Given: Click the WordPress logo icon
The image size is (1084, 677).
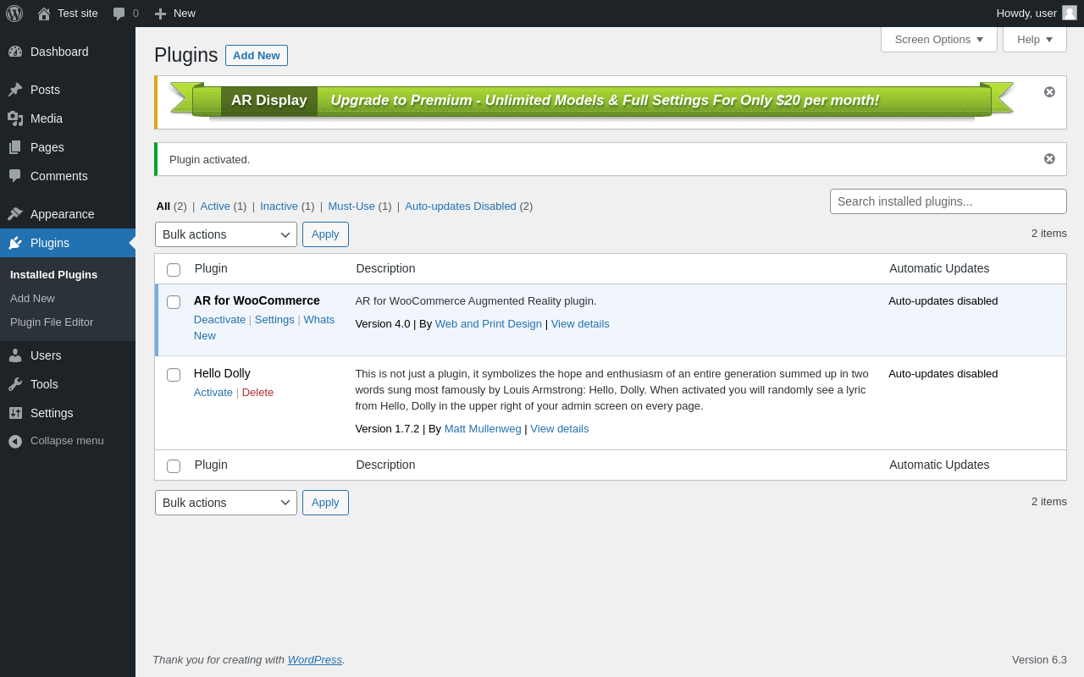Looking at the screenshot, I should [14, 14].
